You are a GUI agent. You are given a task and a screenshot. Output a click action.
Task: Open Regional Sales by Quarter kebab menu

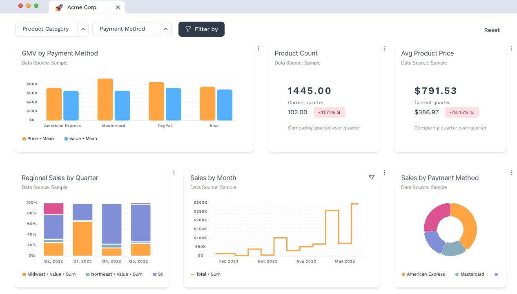[x=174, y=173]
